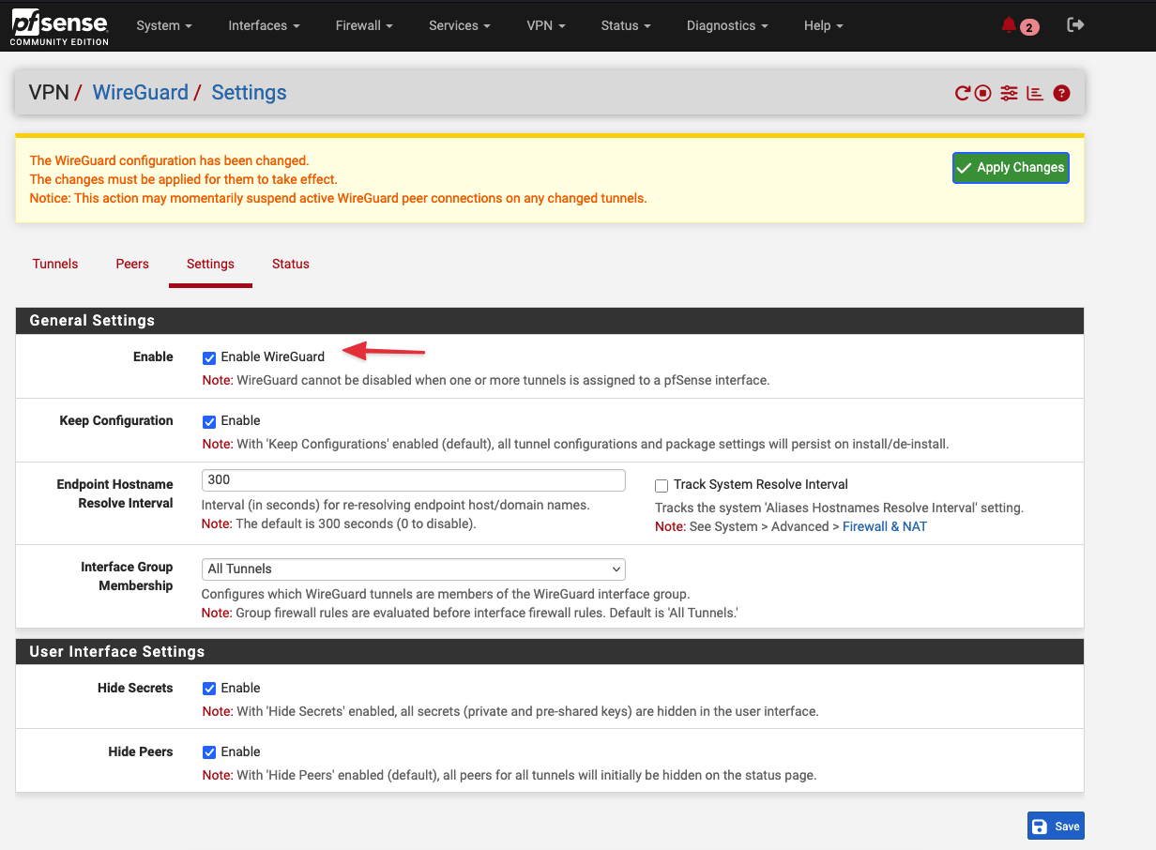Uncheck the Enable WireGuard checkbox
Screen dimensions: 1156x850
tap(209, 357)
